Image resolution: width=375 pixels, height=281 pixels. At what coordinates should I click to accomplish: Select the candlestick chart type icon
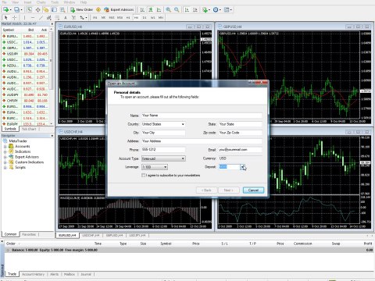click(x=151, y=9)
